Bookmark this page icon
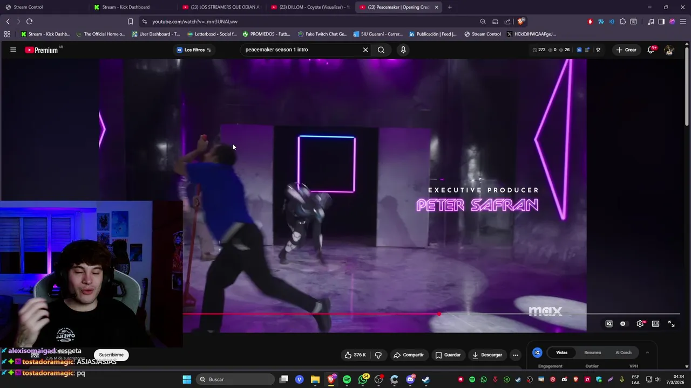 (131, 22)
